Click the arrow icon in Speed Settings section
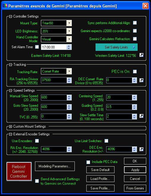Image resolution: width=151 pixels, height=196 pixels. click(x=141, y=116)
